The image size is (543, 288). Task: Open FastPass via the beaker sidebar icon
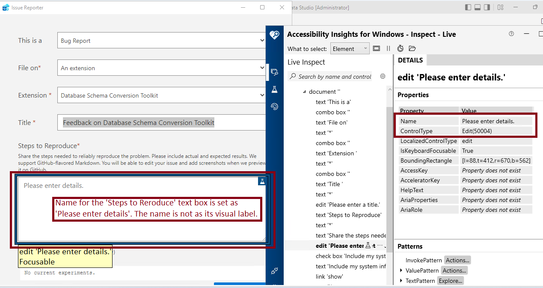[274, 89]
